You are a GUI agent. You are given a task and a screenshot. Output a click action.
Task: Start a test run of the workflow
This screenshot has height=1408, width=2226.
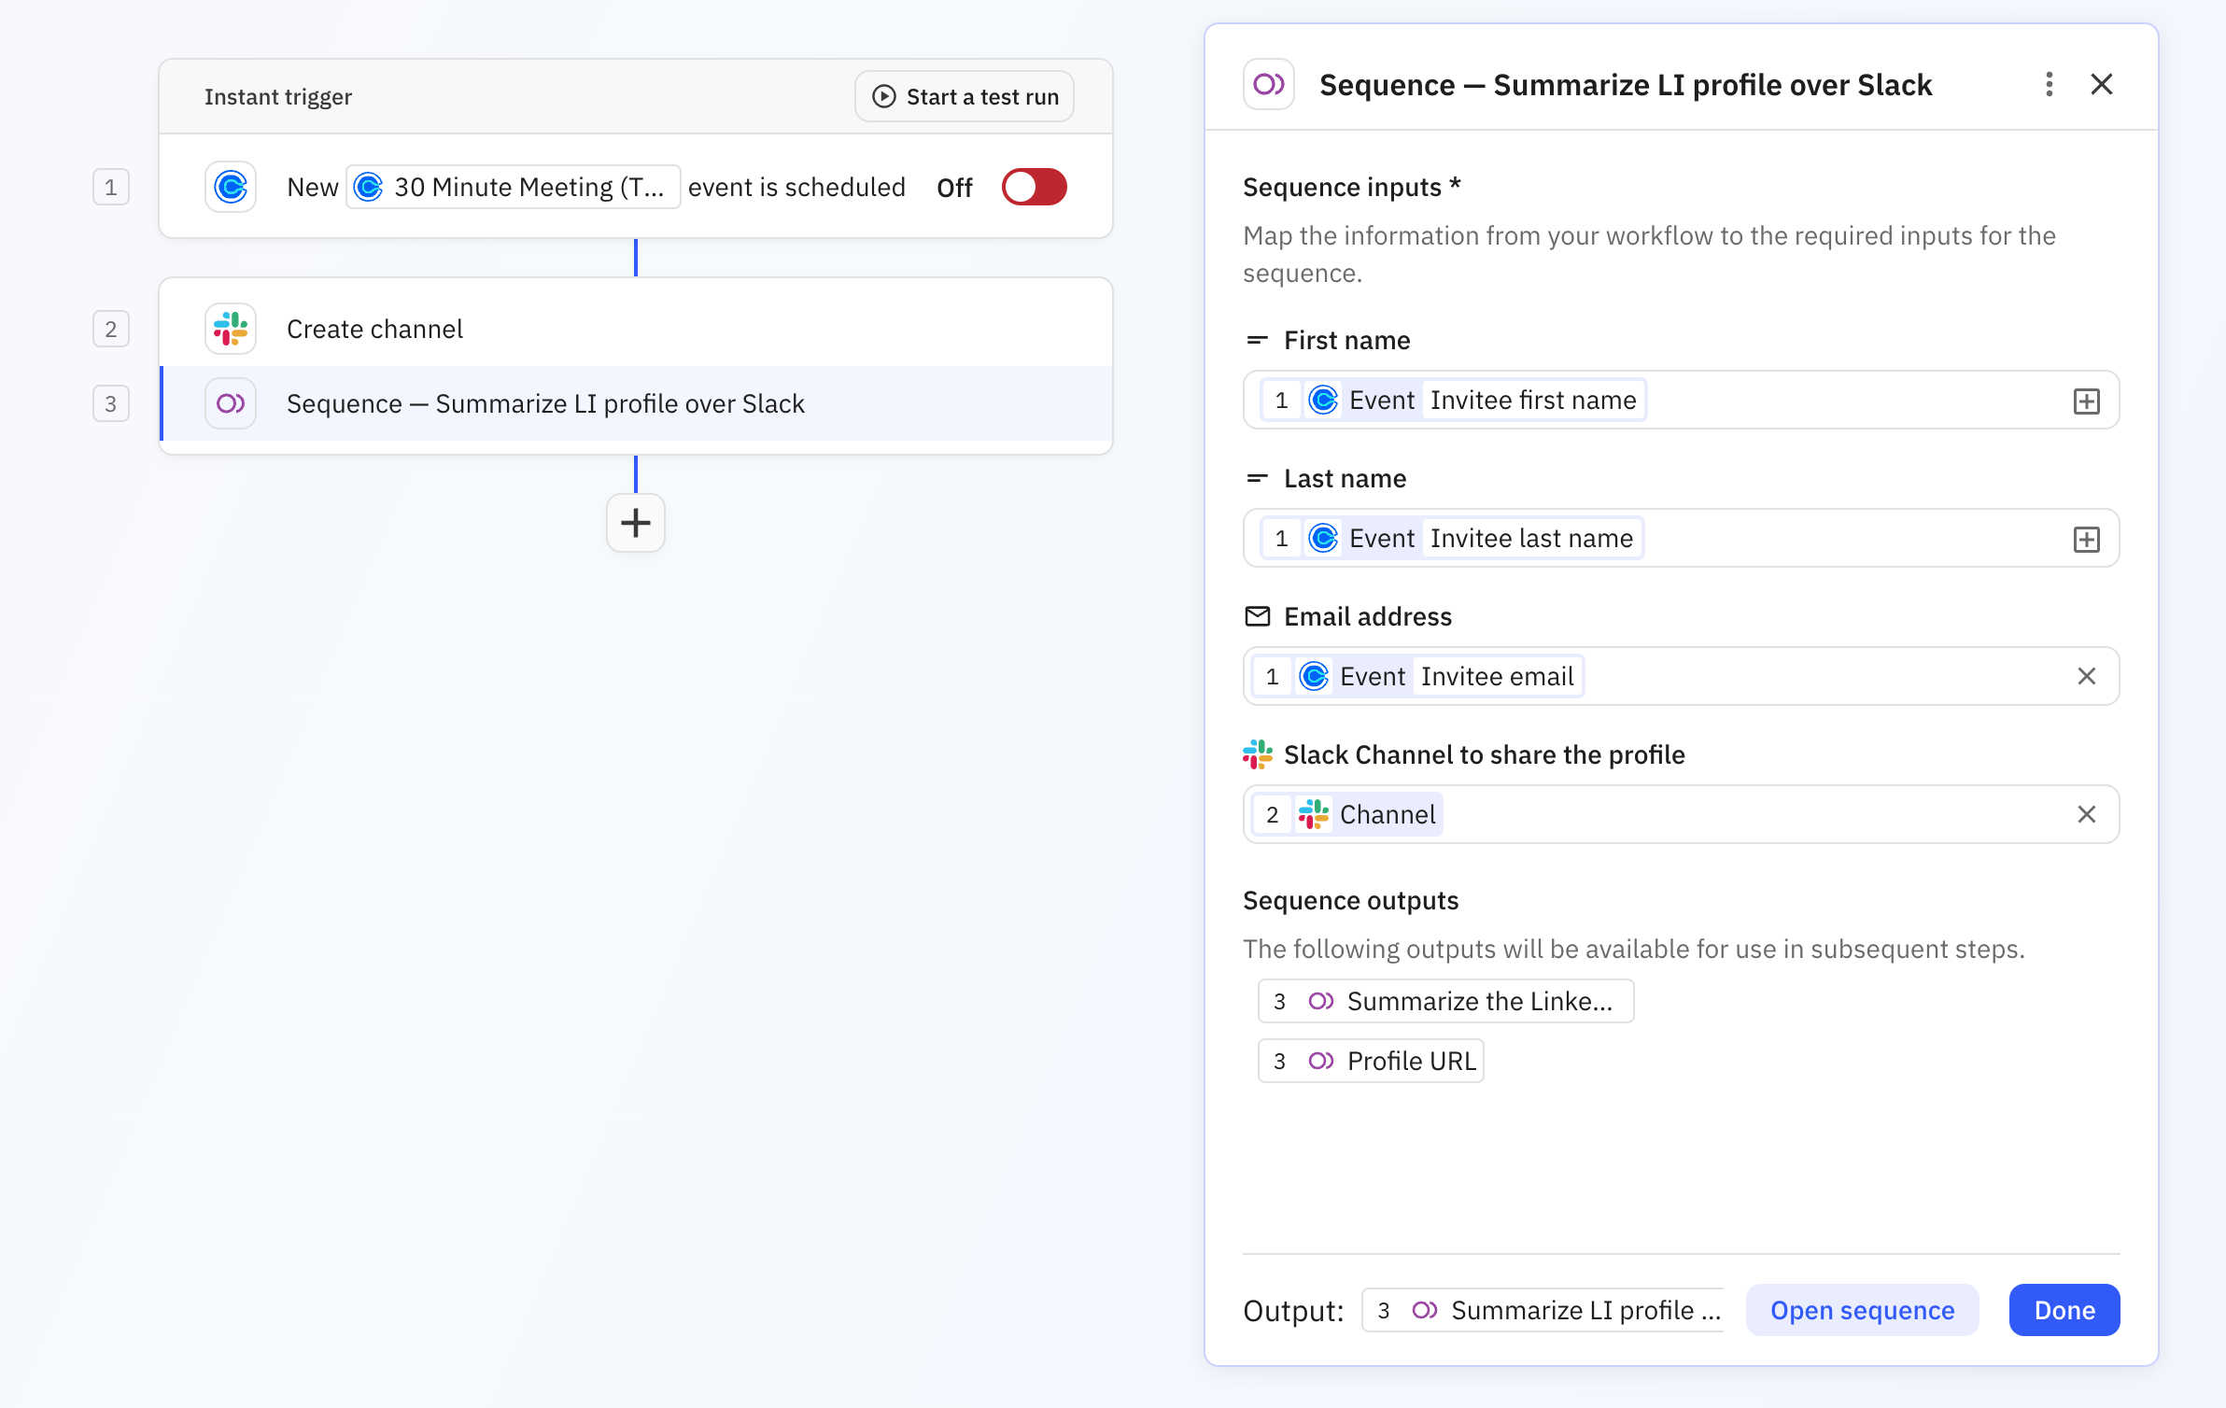pos(963,95)
